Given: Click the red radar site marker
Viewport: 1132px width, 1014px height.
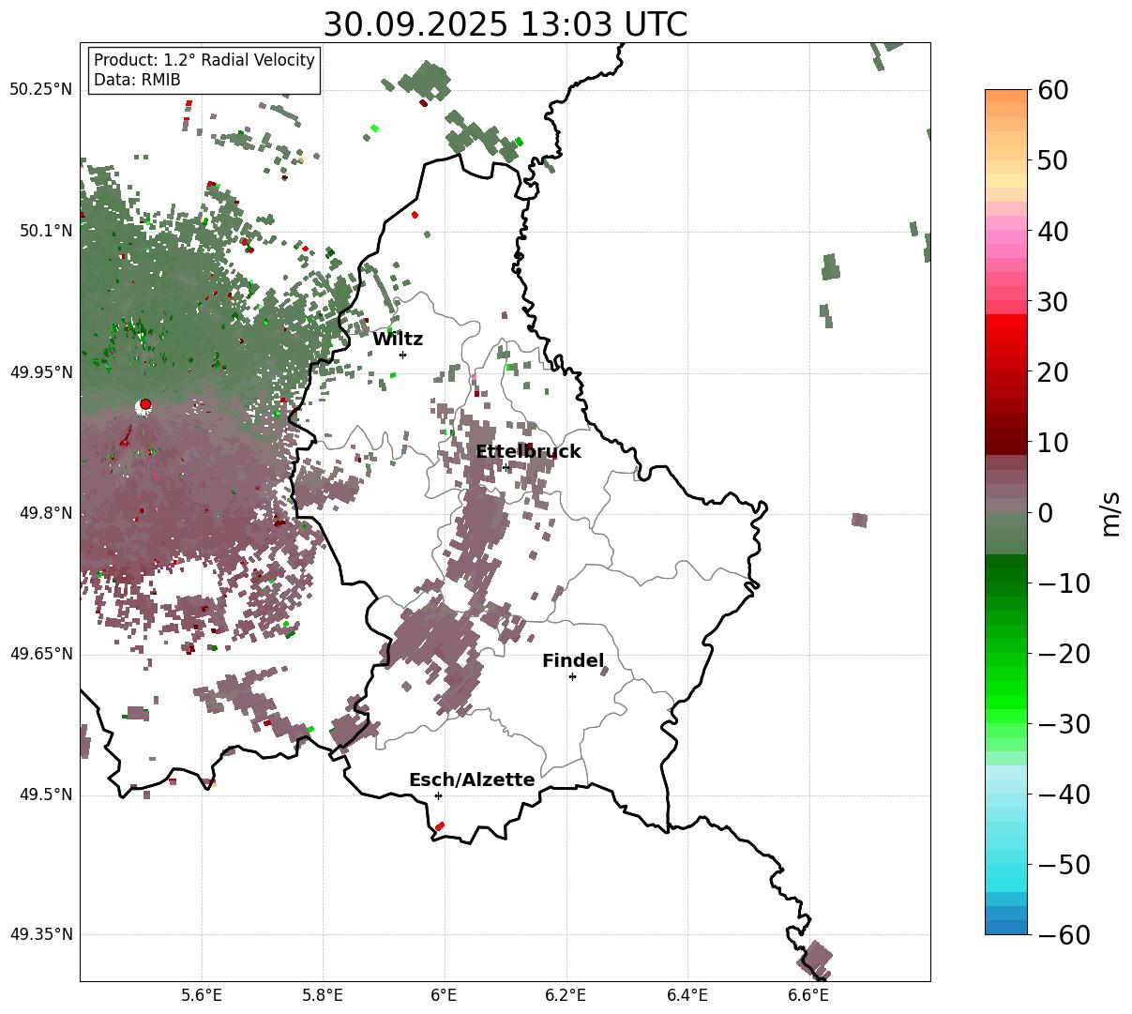Looking at the screenshot, I should [x=145, y=404].
